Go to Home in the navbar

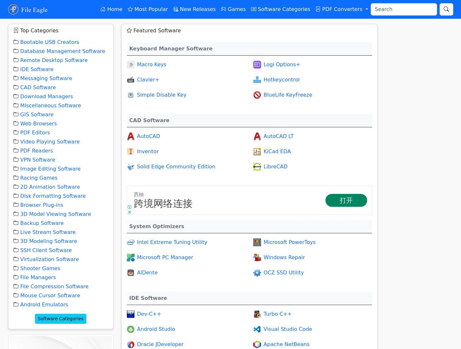click(111, 9)
